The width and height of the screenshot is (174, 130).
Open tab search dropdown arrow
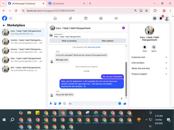pyautogui.click(x=3, y=3)
